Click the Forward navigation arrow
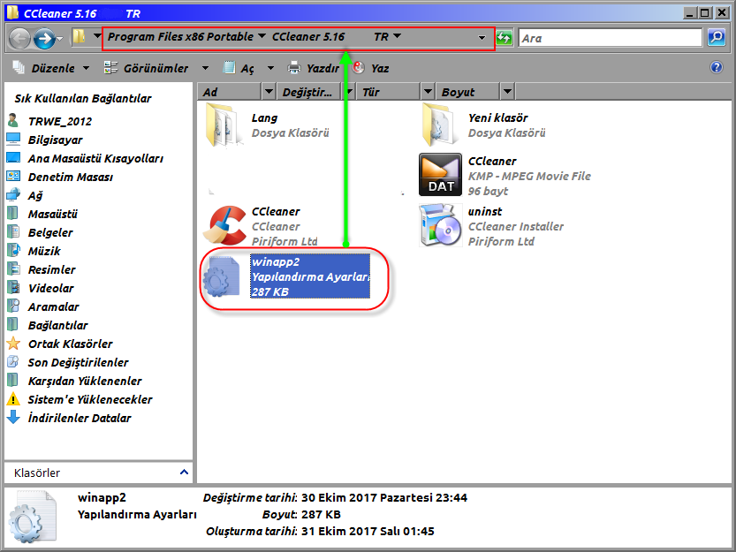 click(44, 38)
